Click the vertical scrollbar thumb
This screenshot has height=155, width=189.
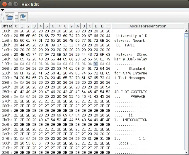186,36
